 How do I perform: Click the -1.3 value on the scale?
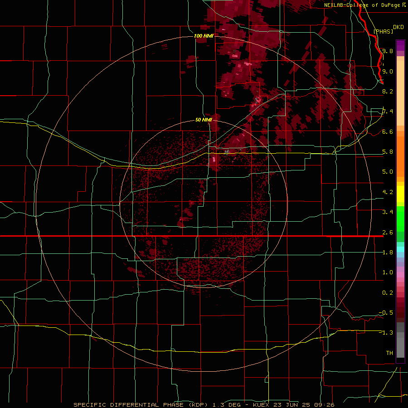[x=386, y=333]
